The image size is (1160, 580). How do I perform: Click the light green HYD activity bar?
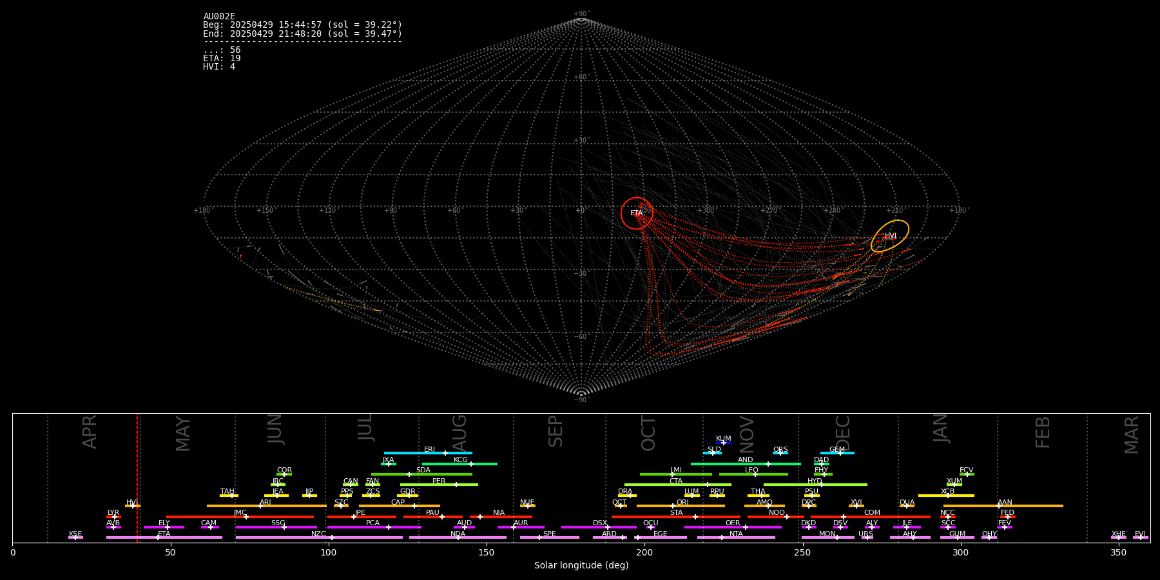click(815, 485)
